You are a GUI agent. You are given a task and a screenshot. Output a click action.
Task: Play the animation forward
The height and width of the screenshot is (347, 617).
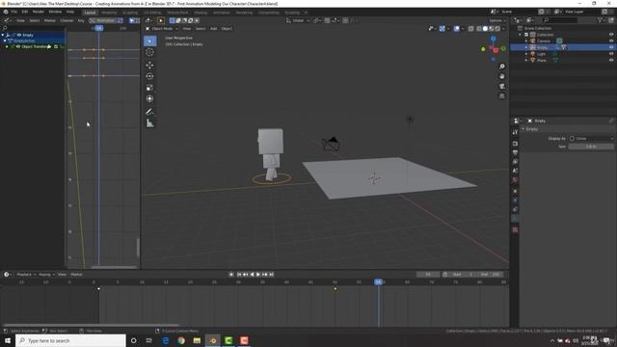point(258,274)
